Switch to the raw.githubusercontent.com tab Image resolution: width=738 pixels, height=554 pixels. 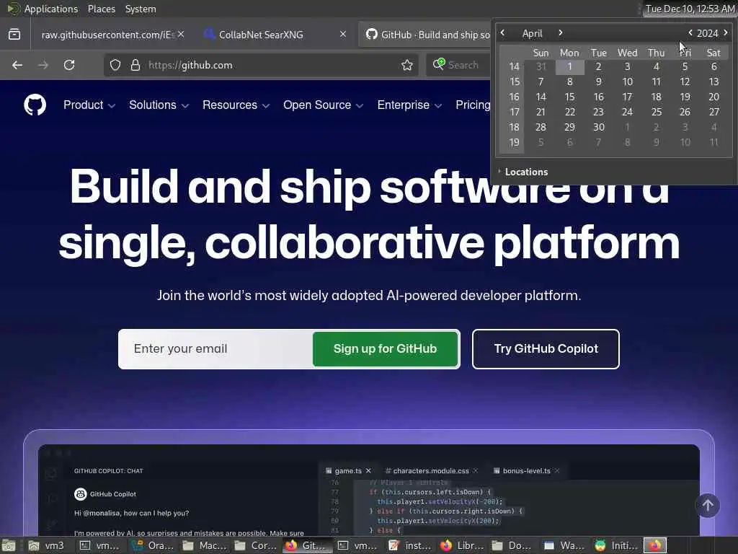point(108,35)
